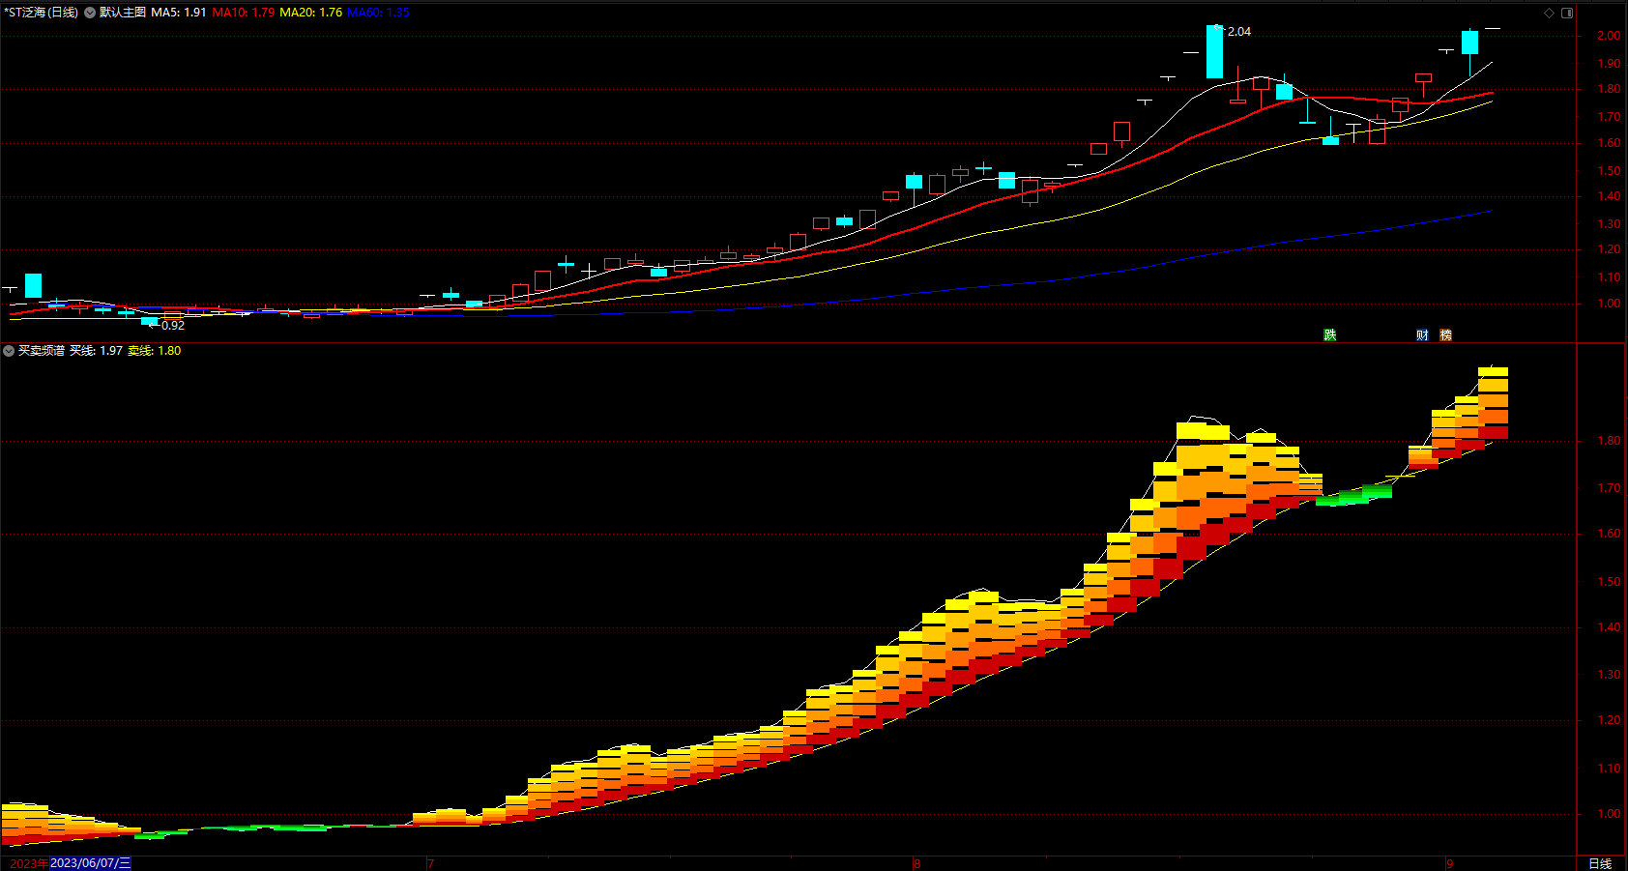
Task: Click the MA5: 1.91 indicator label
Action: pyautogui.click(x=179, y=13)
